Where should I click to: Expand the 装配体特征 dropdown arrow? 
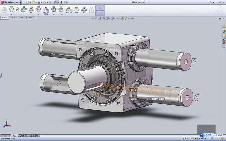[x=54, y=14]
